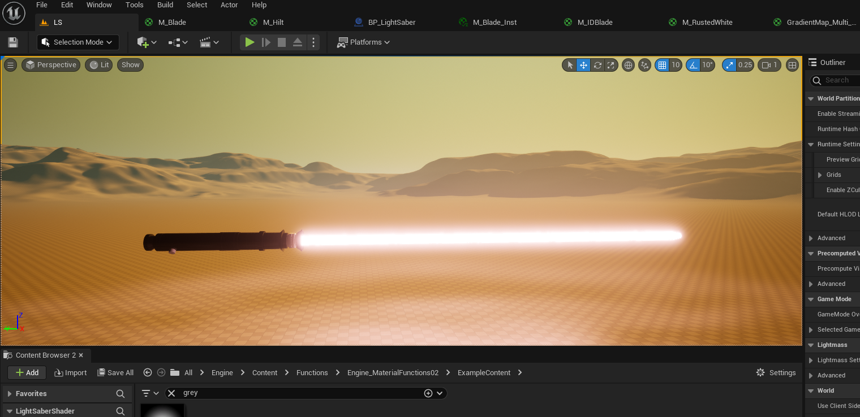Screen dimensions: 860x417
Task: Collapse the LightSaberShader tree section
Action: (10, 411)
